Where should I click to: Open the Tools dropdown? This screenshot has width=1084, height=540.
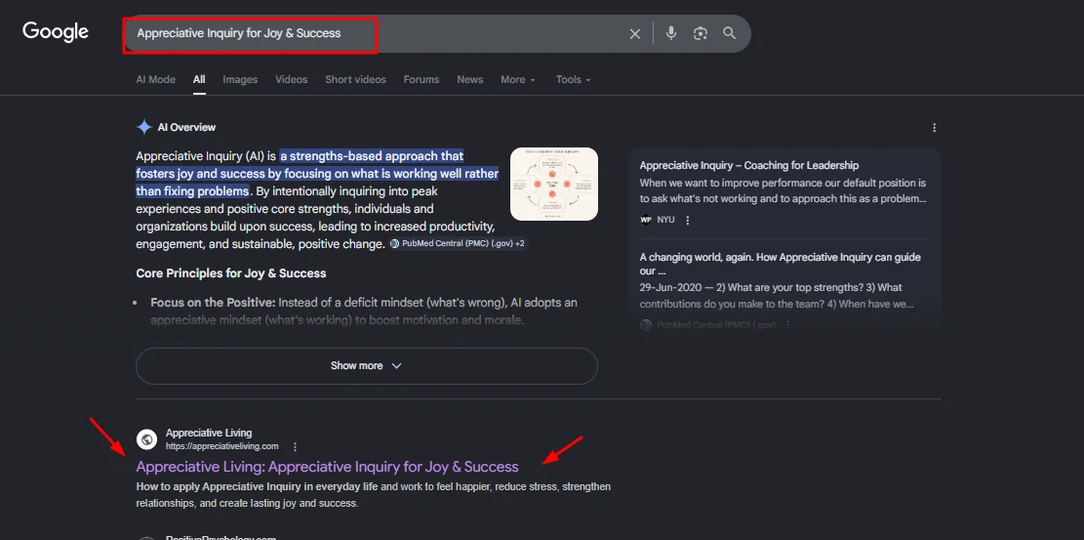pos(573,80)
